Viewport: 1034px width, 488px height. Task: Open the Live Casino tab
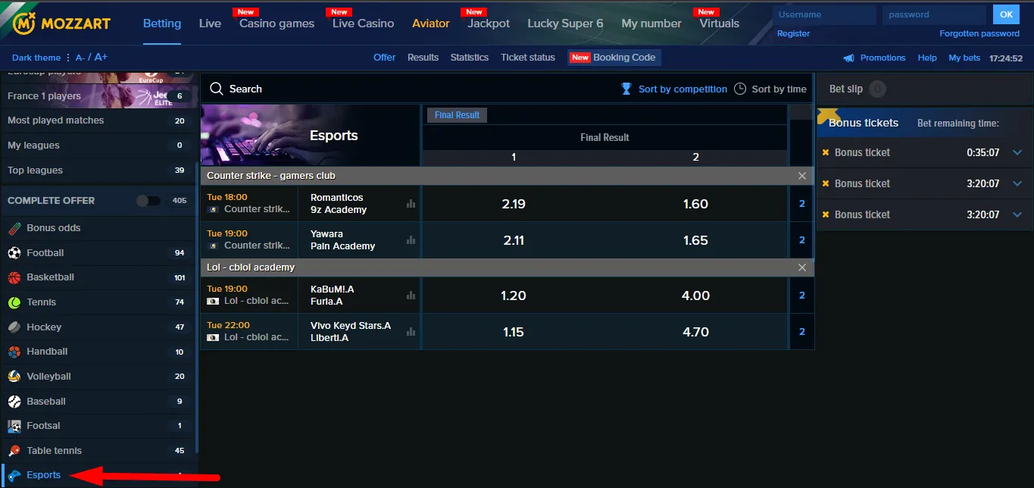[363, 23]
